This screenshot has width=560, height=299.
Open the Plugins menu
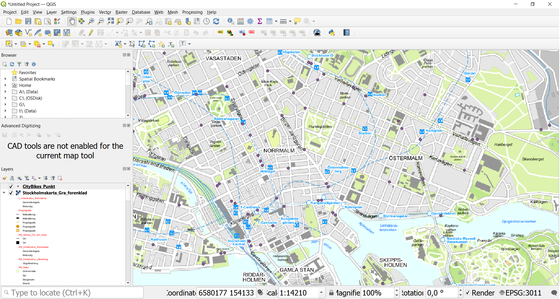coord(88,12)
